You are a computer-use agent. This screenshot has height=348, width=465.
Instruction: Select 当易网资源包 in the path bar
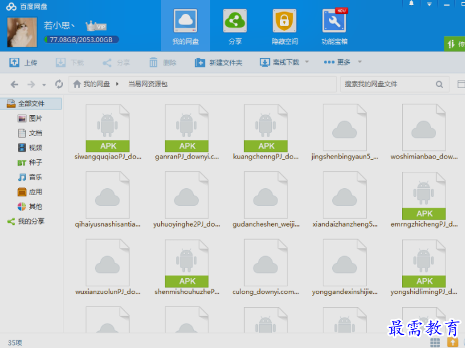[x=148, y=84]
